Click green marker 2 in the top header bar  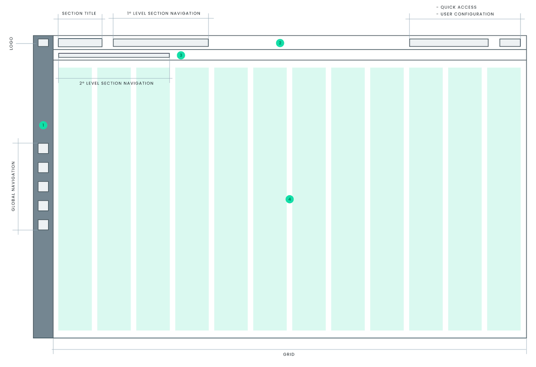(280, 43)
